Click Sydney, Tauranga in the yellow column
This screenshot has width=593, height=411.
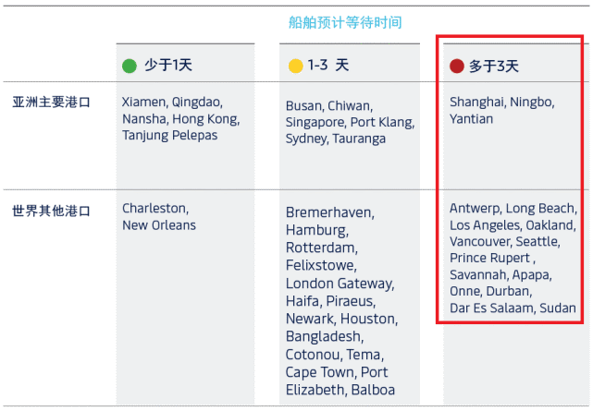(336, 139)
